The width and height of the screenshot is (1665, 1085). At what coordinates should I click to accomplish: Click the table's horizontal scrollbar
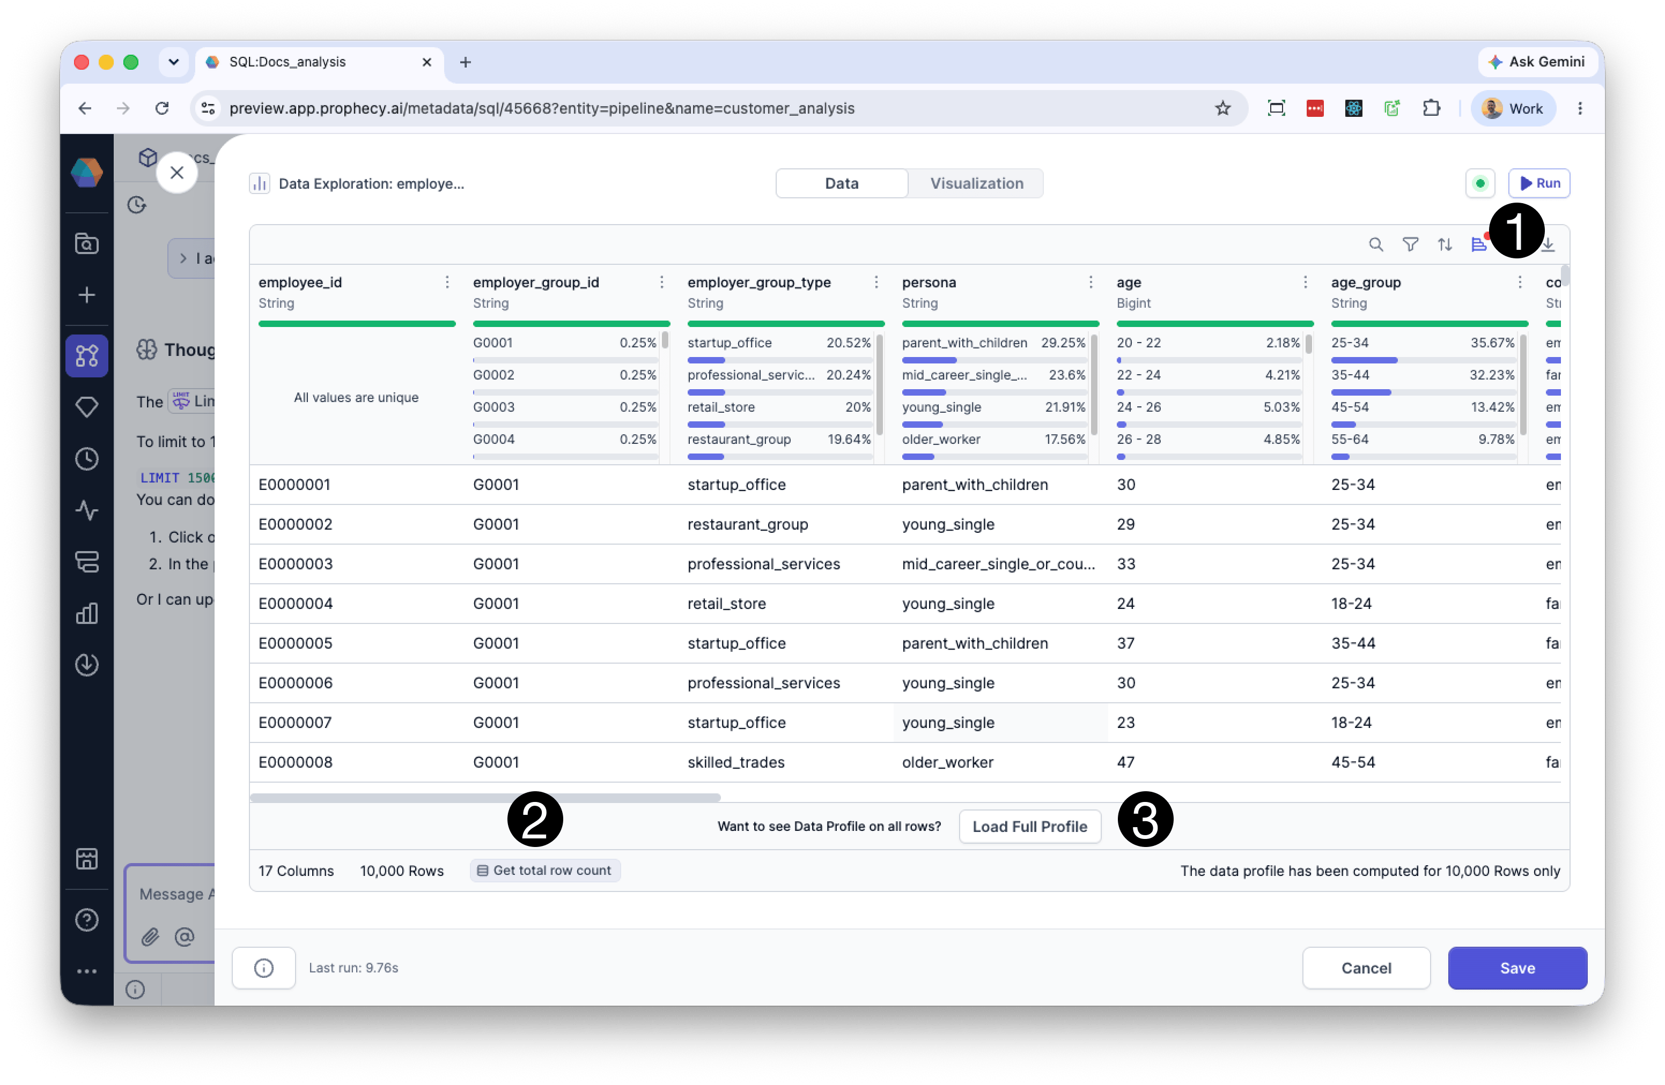click(485, 798)
